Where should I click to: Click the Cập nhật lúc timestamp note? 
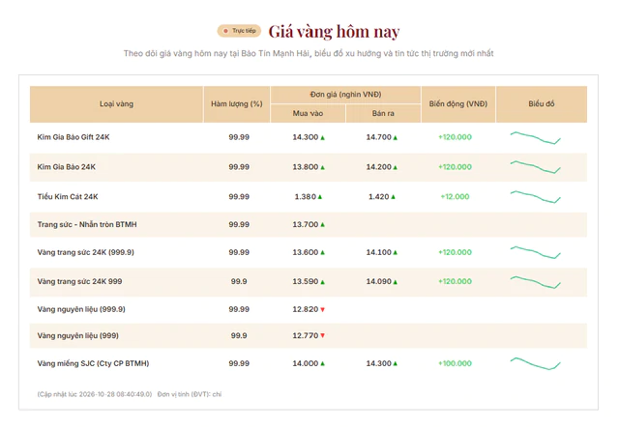tap(95, 394)
